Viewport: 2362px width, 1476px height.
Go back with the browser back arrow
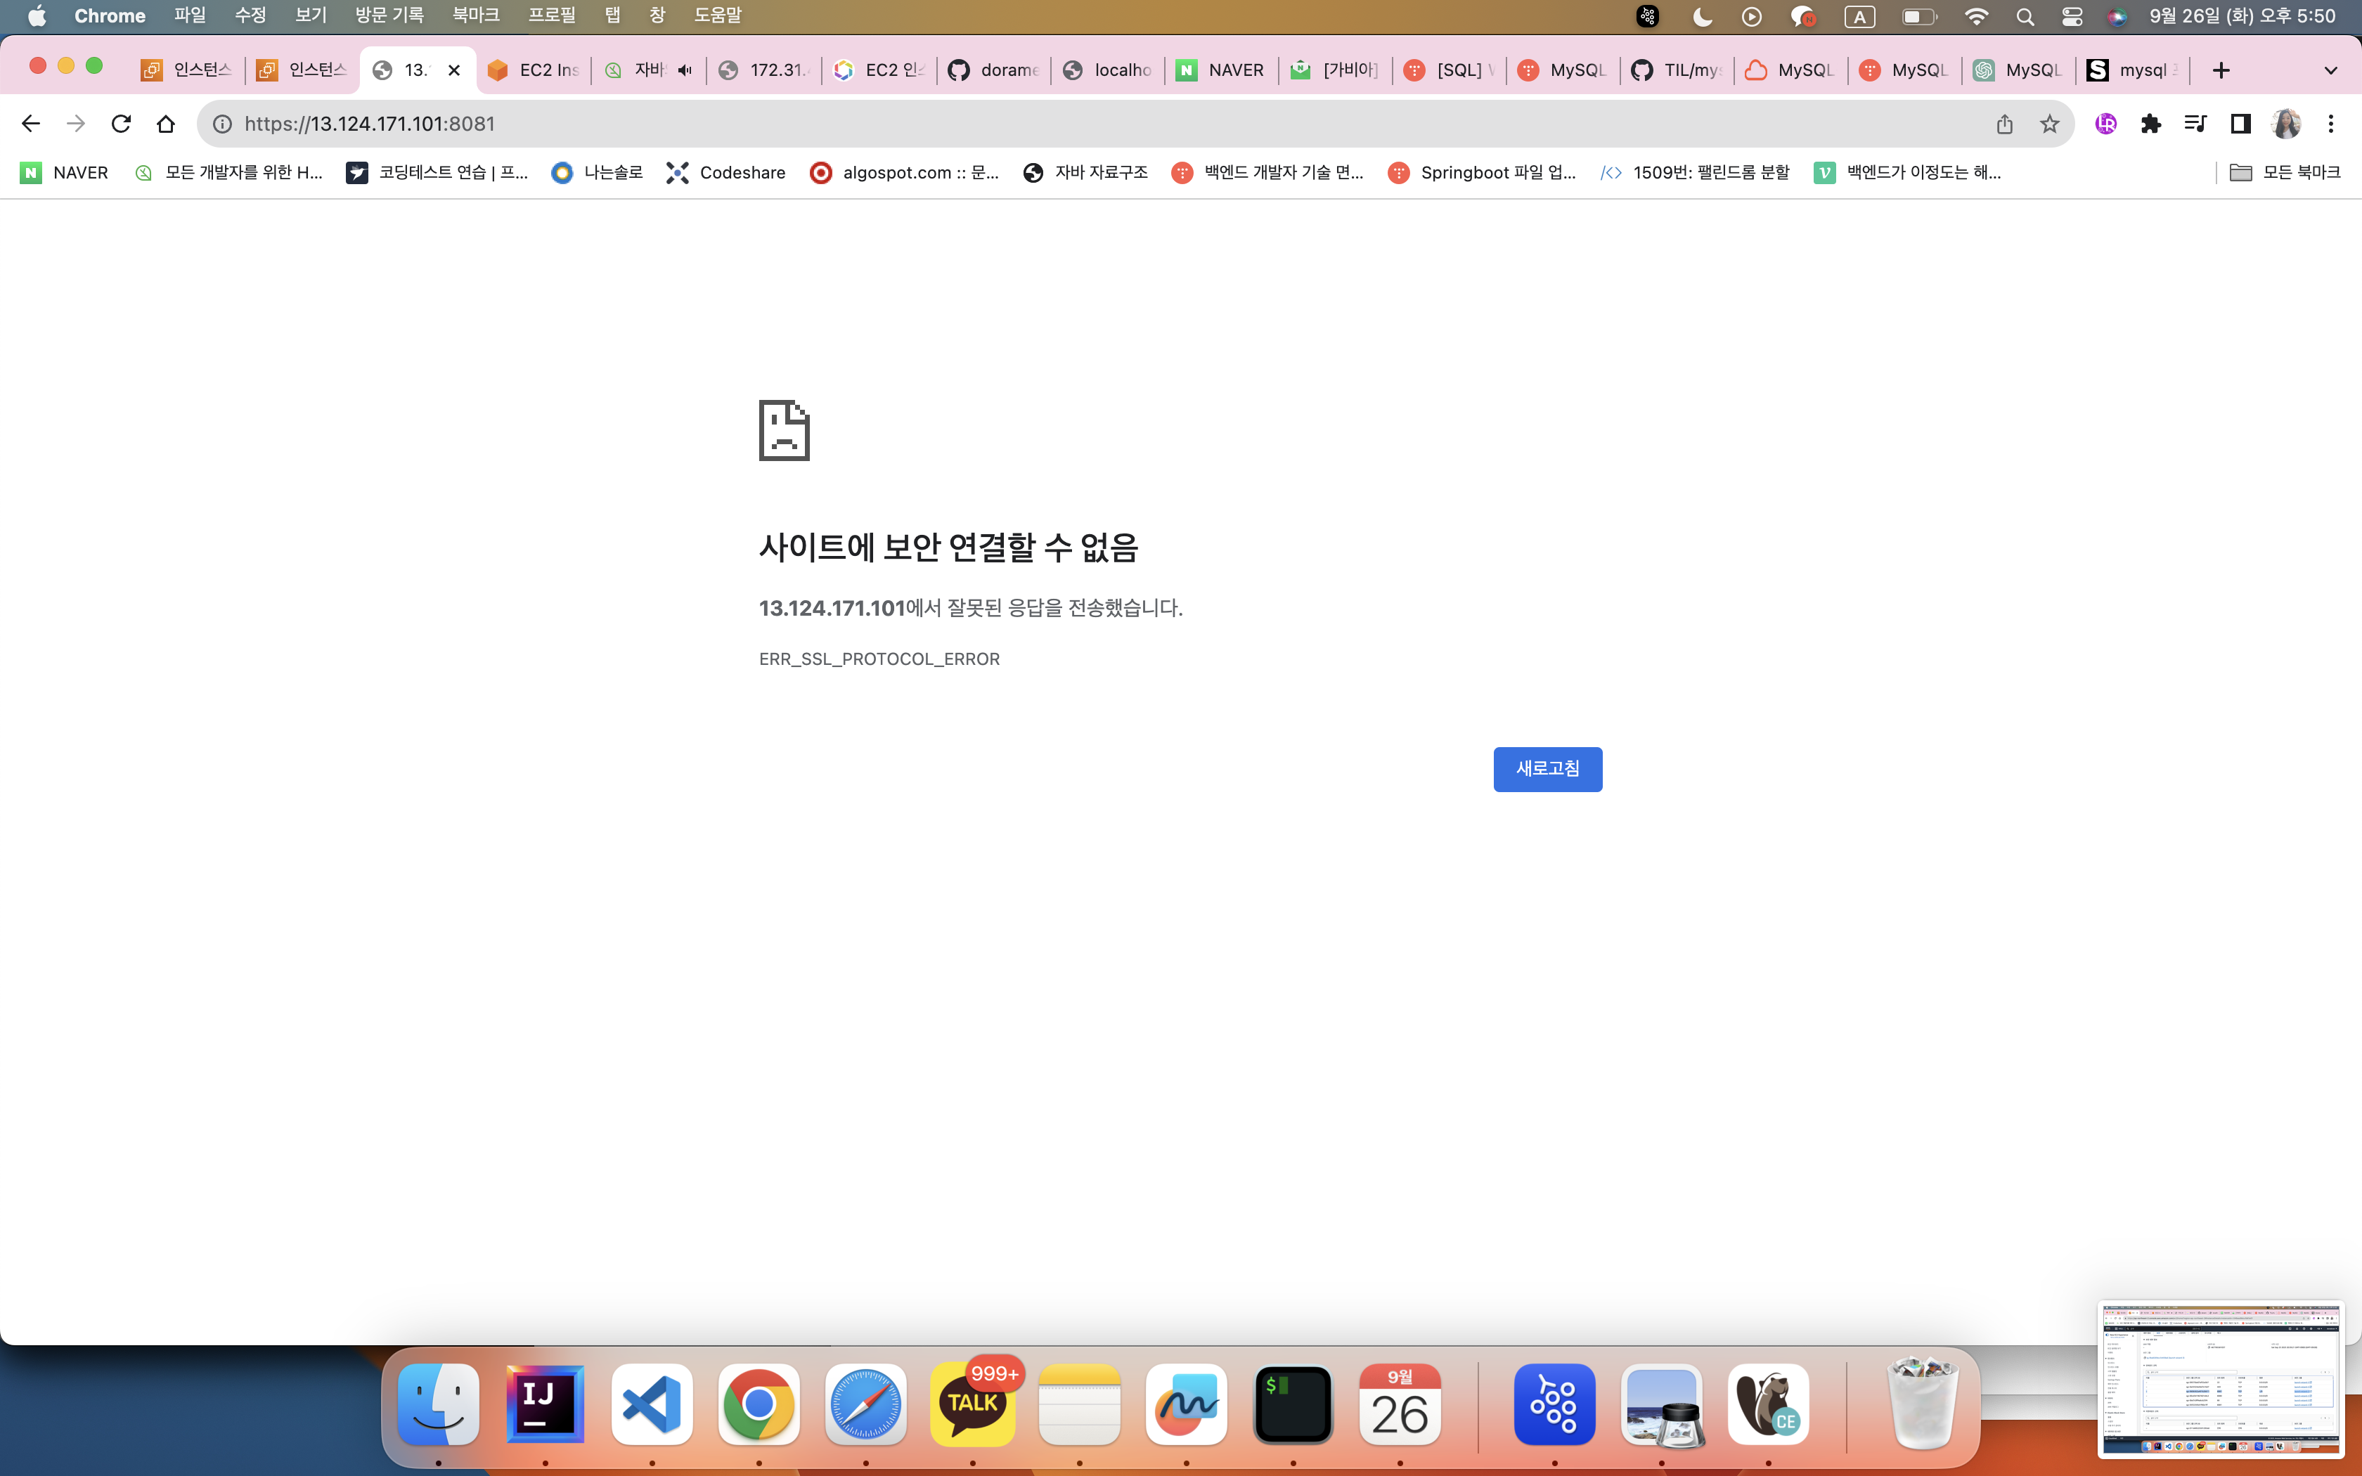pos(30,124)
